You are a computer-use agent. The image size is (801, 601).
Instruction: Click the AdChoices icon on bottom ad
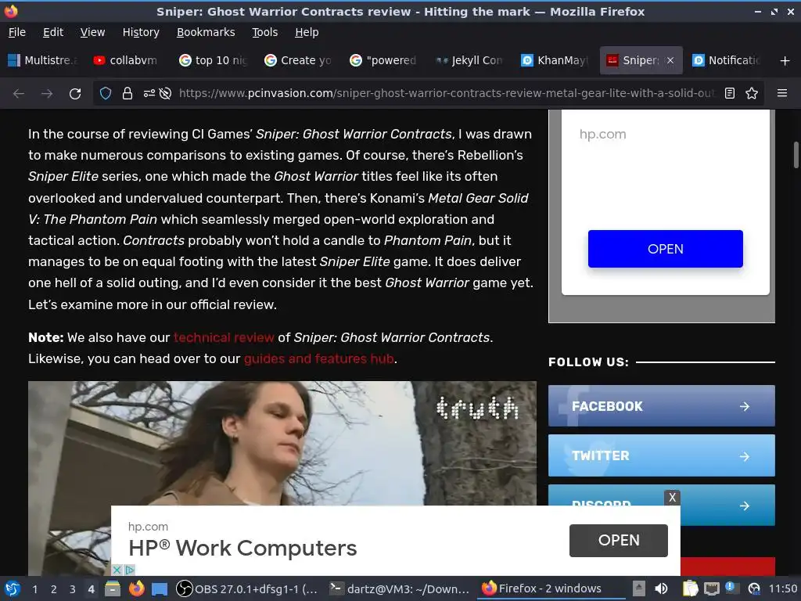click(x=130, y=570)
